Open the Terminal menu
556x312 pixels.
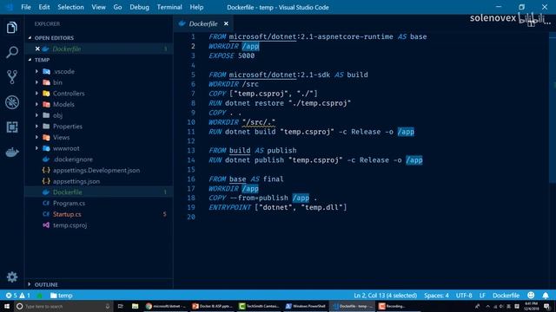(169, 7)
